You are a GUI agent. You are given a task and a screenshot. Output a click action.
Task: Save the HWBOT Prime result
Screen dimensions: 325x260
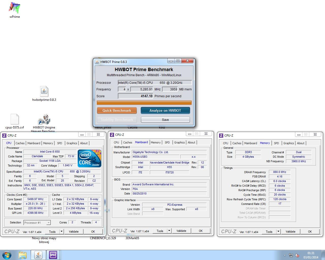click(x=165, y=120)
